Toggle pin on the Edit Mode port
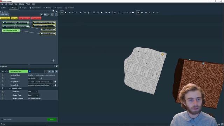Screen dimensions: 224x126 pos(3,92)
